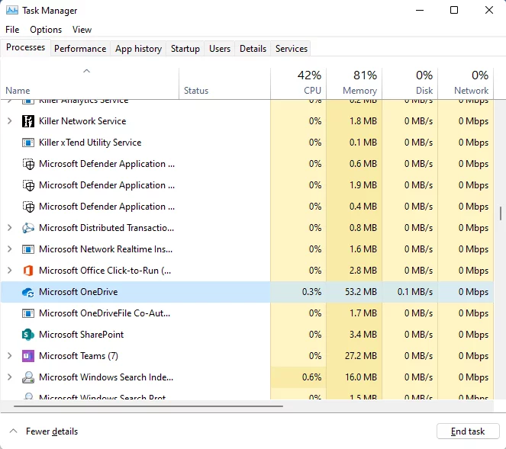This screenshot has height=449, width=506.
Task: Sort by Disk 0% column header
Action: pyautogui.click(x=410, y=84)
